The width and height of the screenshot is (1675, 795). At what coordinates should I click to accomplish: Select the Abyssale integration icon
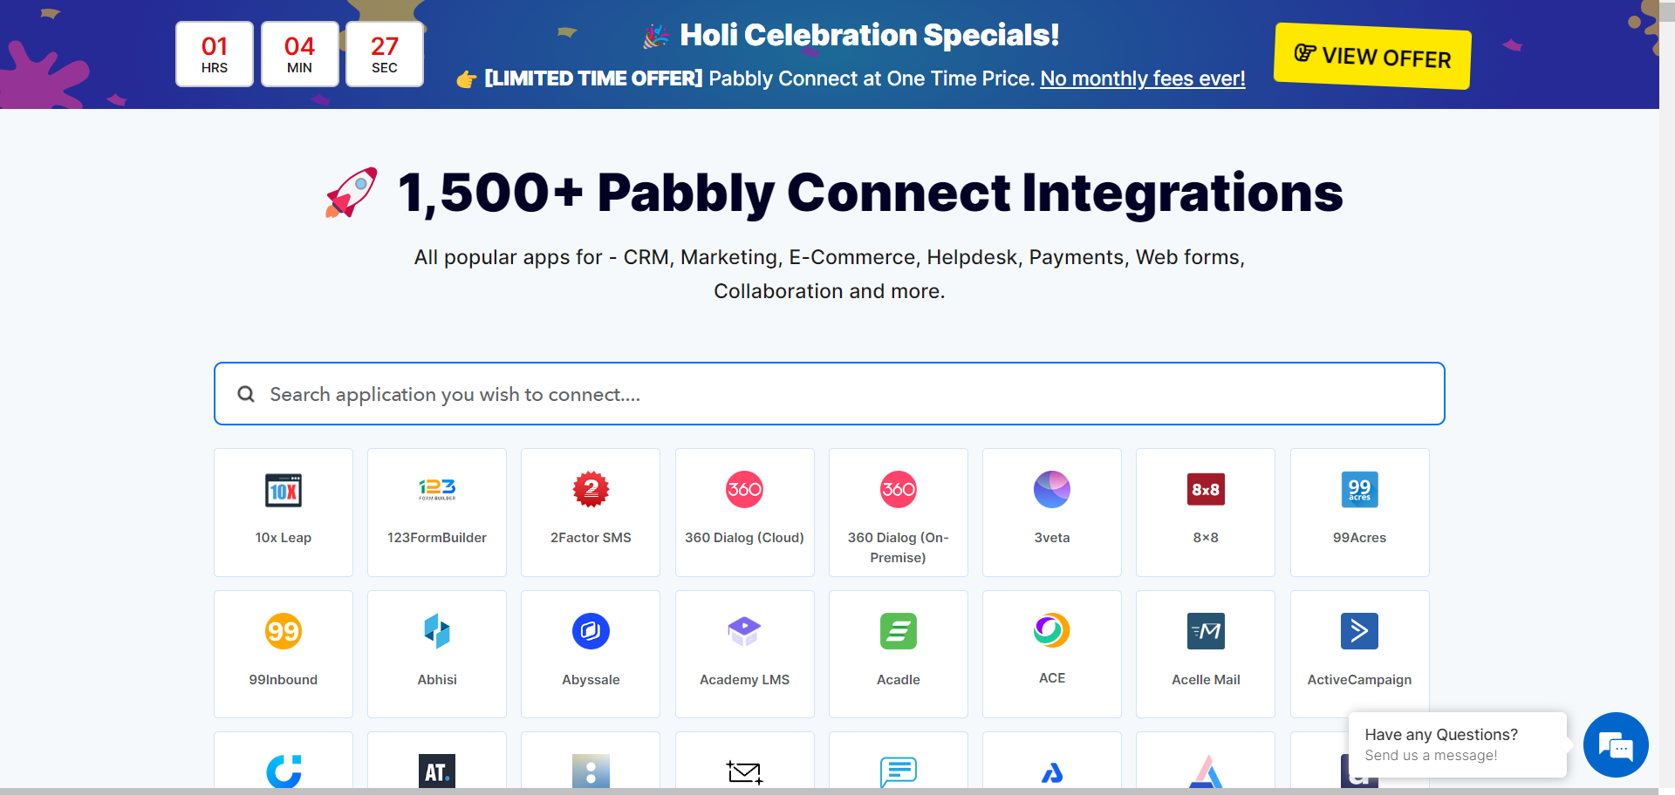(591, 631)
